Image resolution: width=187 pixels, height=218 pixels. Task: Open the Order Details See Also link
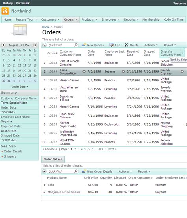(x=13, y=151)
